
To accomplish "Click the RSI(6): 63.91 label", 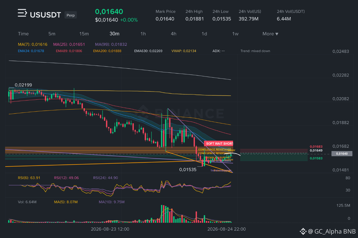I will 29,178.
